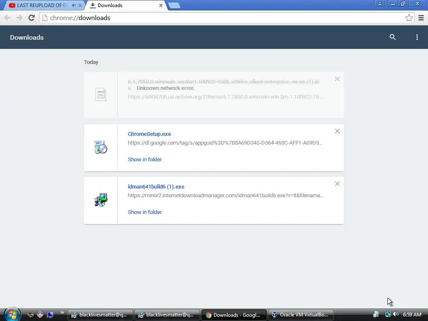This screenshot has width=428, height=321.
Task: Click the archive.org source URL of failed download
Action: point(225,97)
